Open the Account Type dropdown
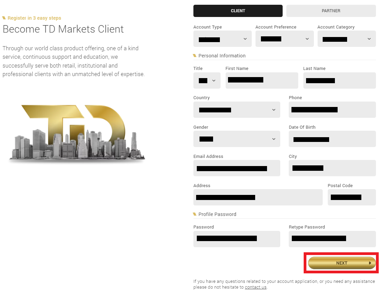 pos(222,39)
